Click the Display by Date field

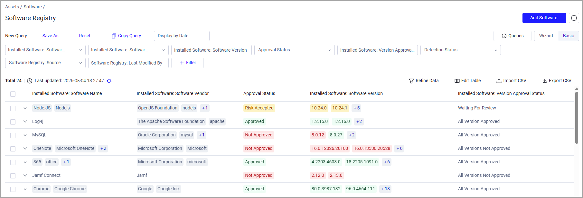pyautogui.click(x=182, y=36)
